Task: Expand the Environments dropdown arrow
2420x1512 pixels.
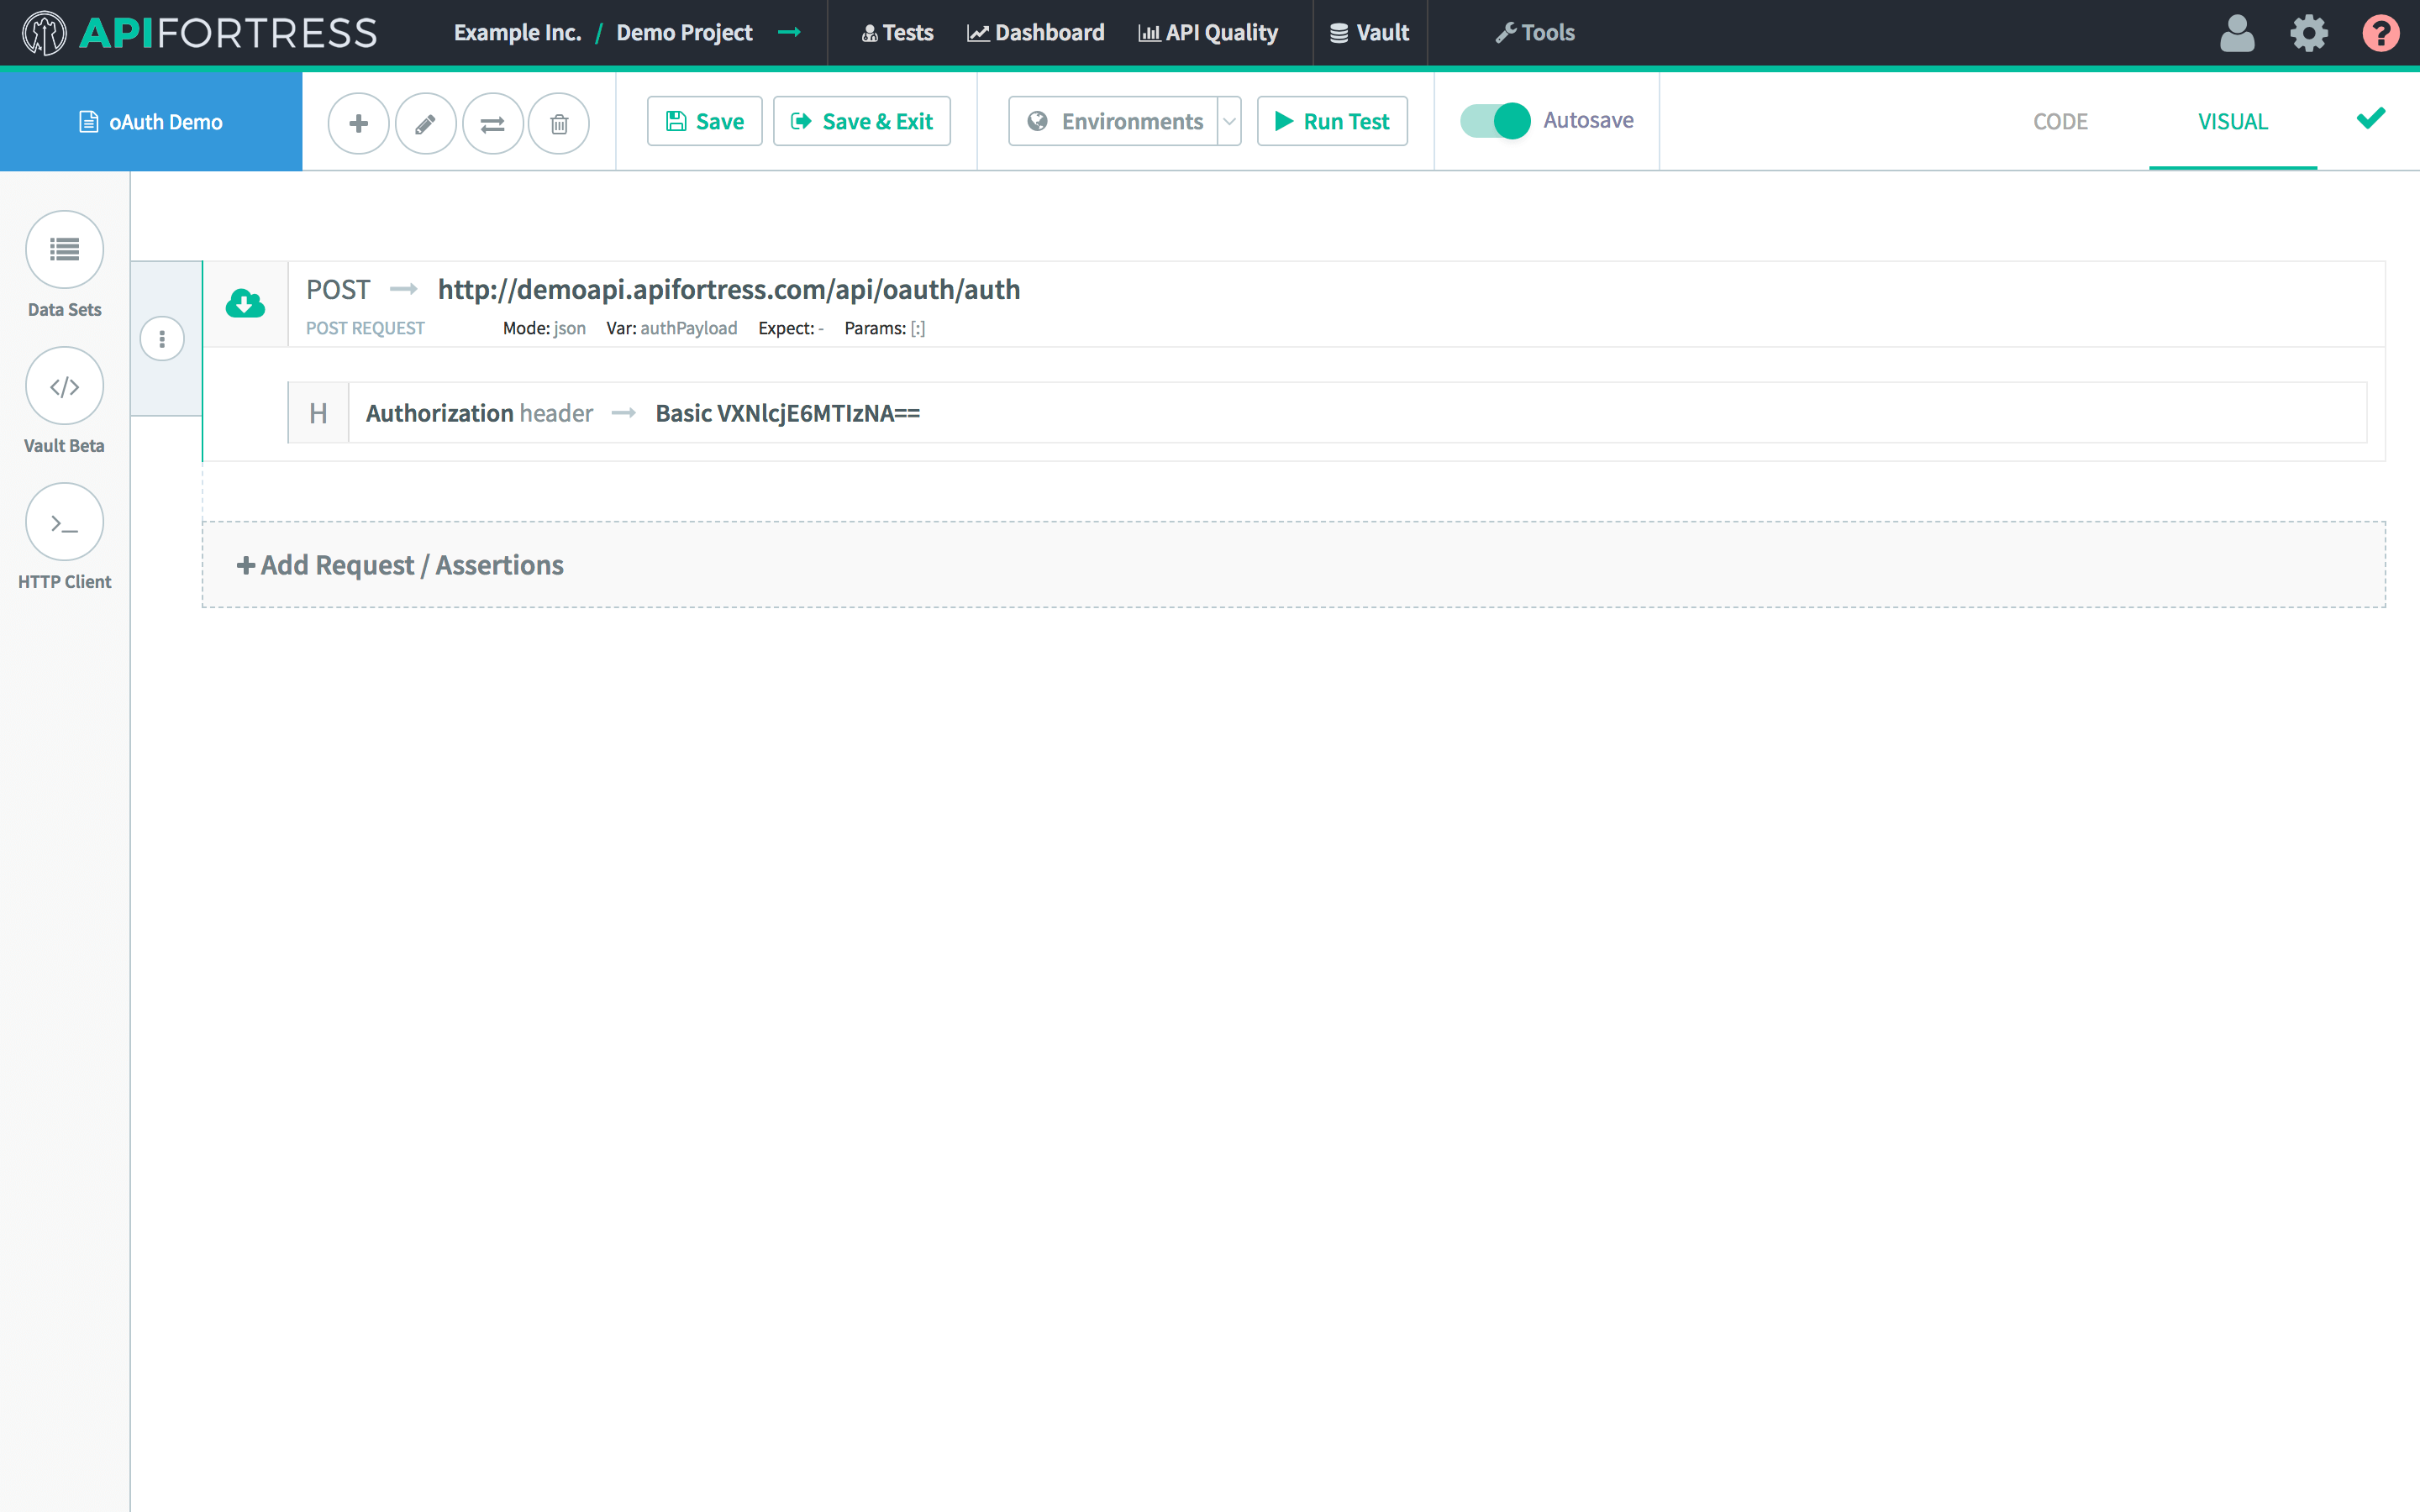Action: [x=1229, y=121]
